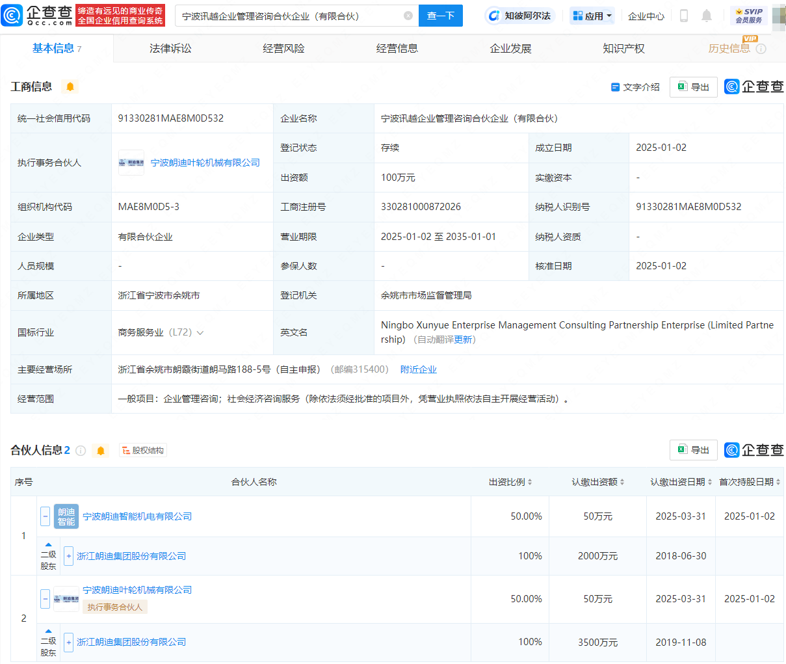This screenshot has width=786, height=664.
Task: Click 朗迪智能 logo thumbnail
Action: pos(66,516)
